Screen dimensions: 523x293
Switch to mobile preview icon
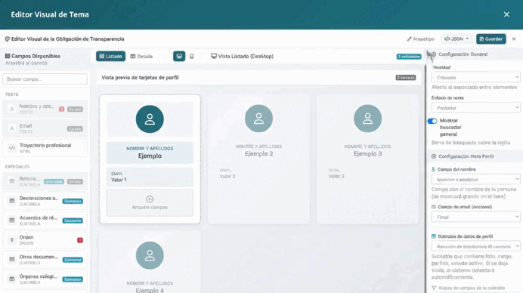click(x=192, y=57)
